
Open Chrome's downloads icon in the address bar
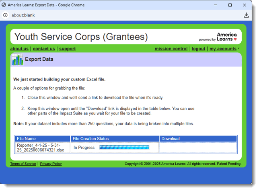(x=247, y=15)
